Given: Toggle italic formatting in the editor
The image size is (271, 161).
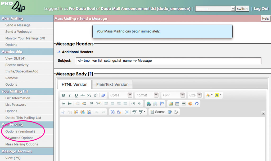Looking at the screenshot, I should click(70, 95).
